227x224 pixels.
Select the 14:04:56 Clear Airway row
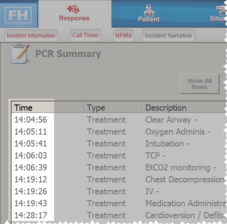pyautogui.click(x=119, y=120)
